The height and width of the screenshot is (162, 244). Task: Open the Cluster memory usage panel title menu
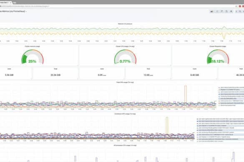(x=32, y=47)
